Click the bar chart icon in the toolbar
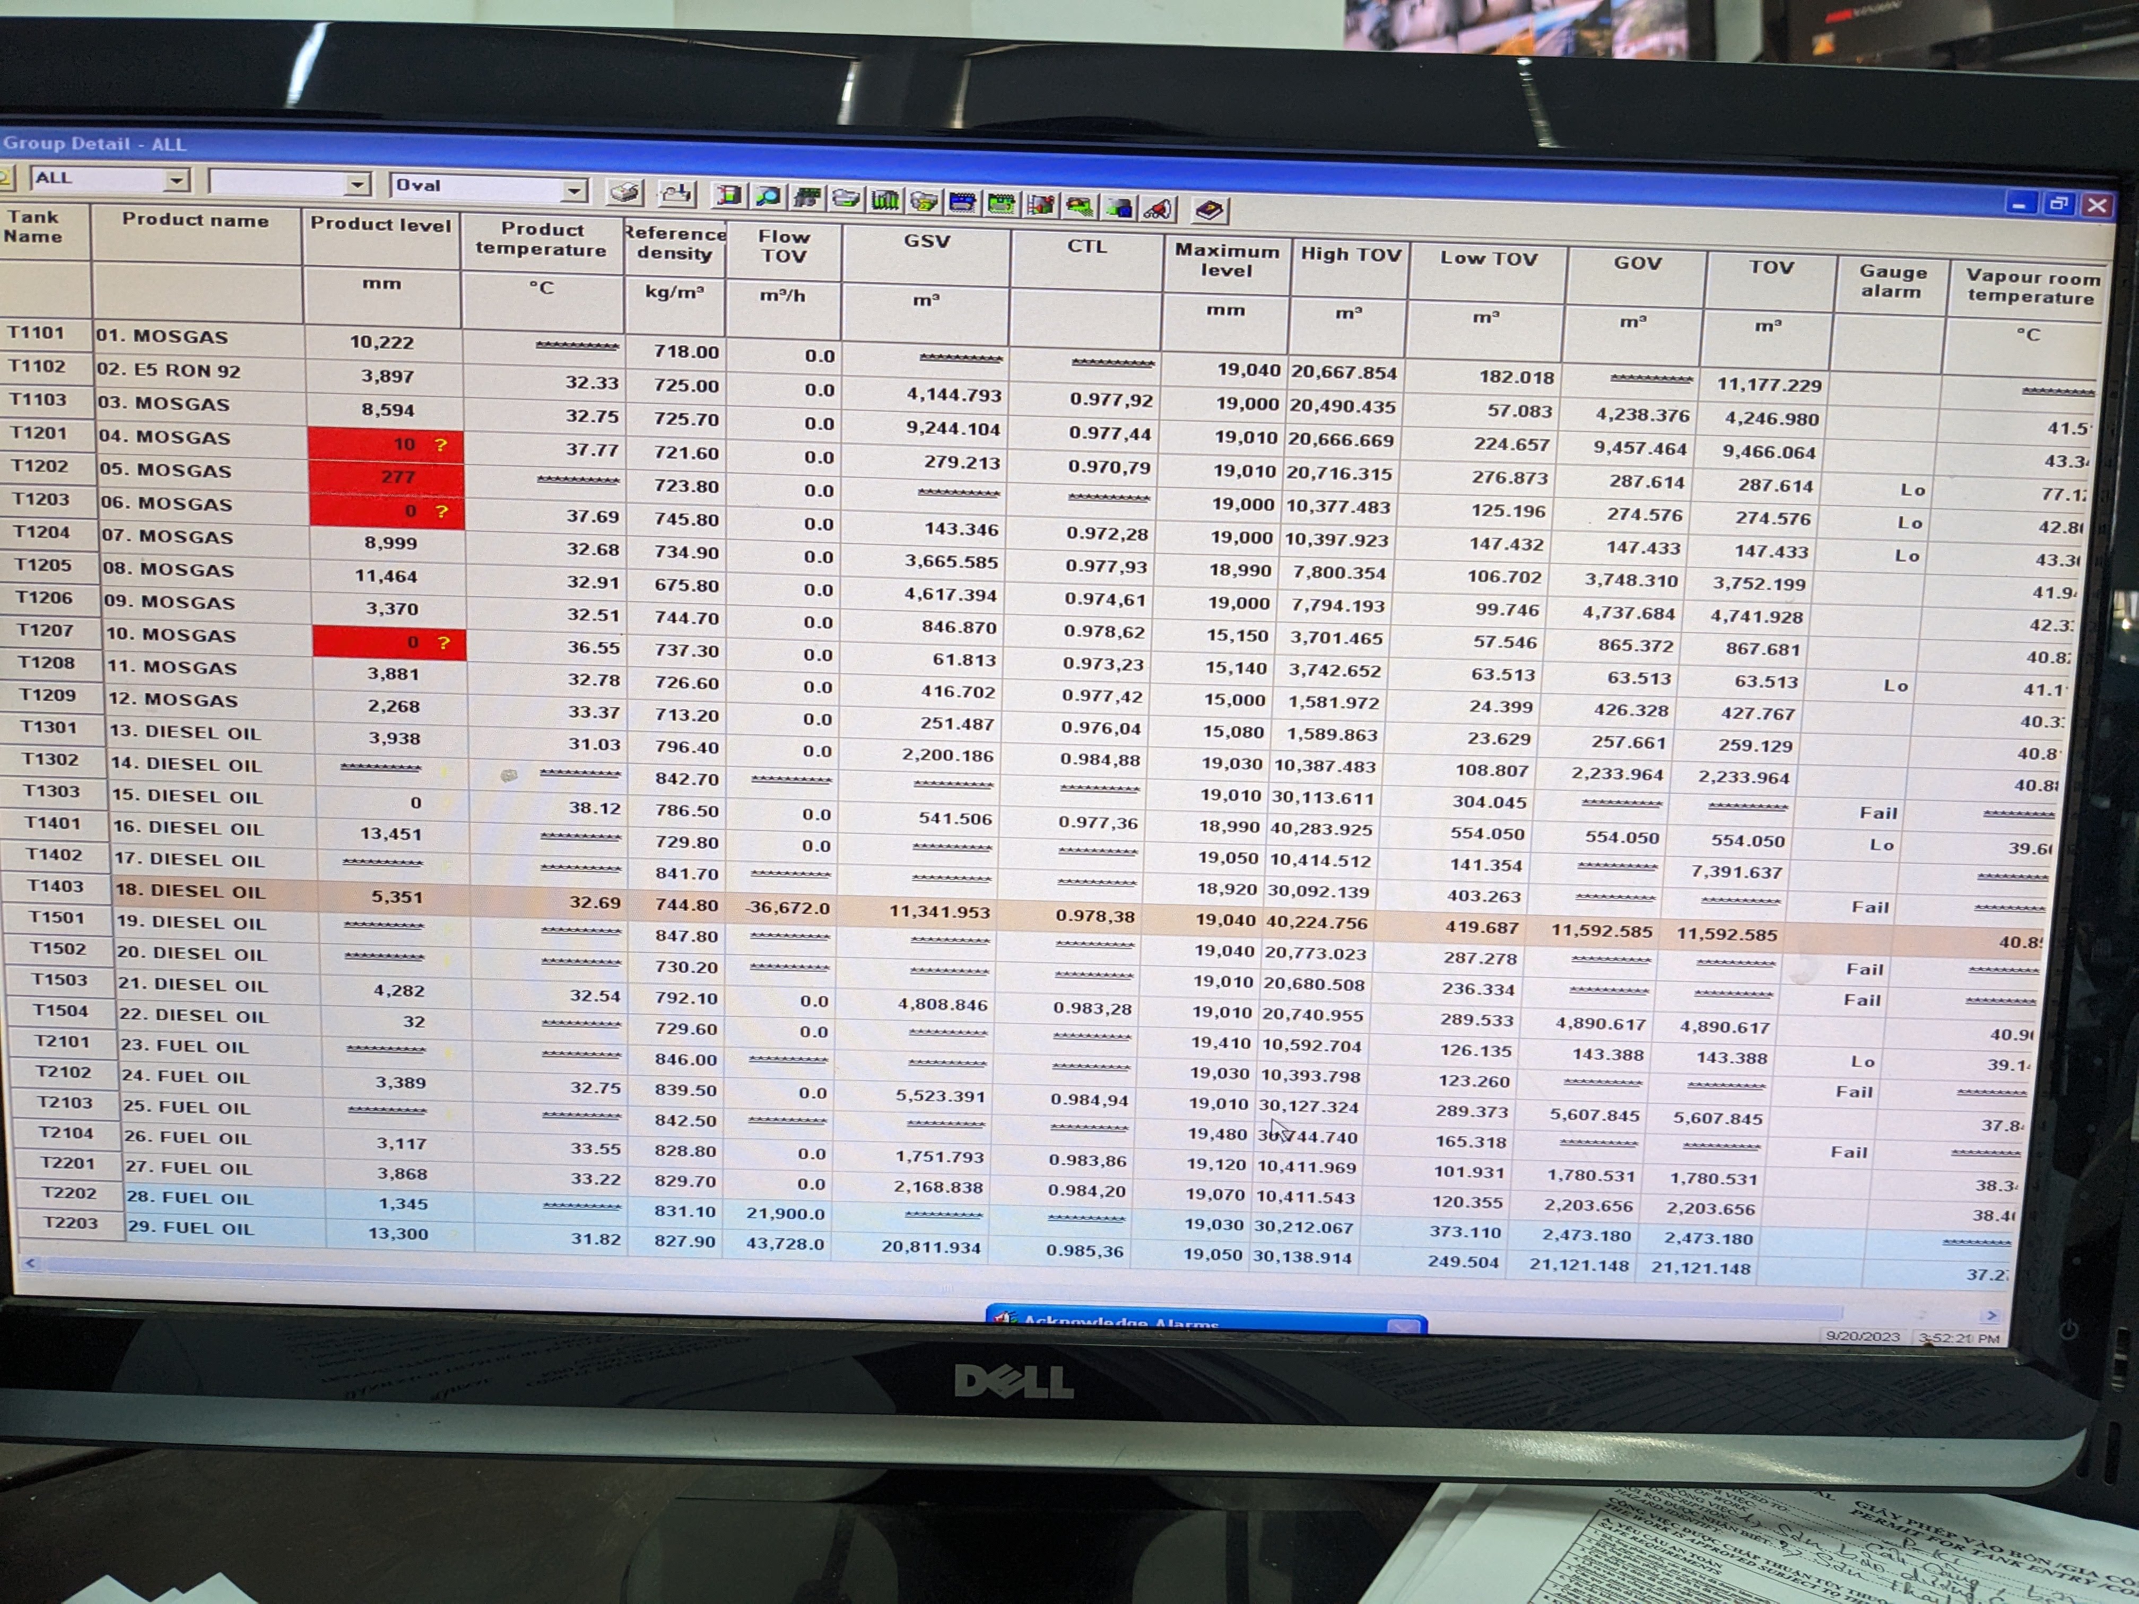The width and height of the screenshot is (2139, 1604). click(x=885, y=200)
